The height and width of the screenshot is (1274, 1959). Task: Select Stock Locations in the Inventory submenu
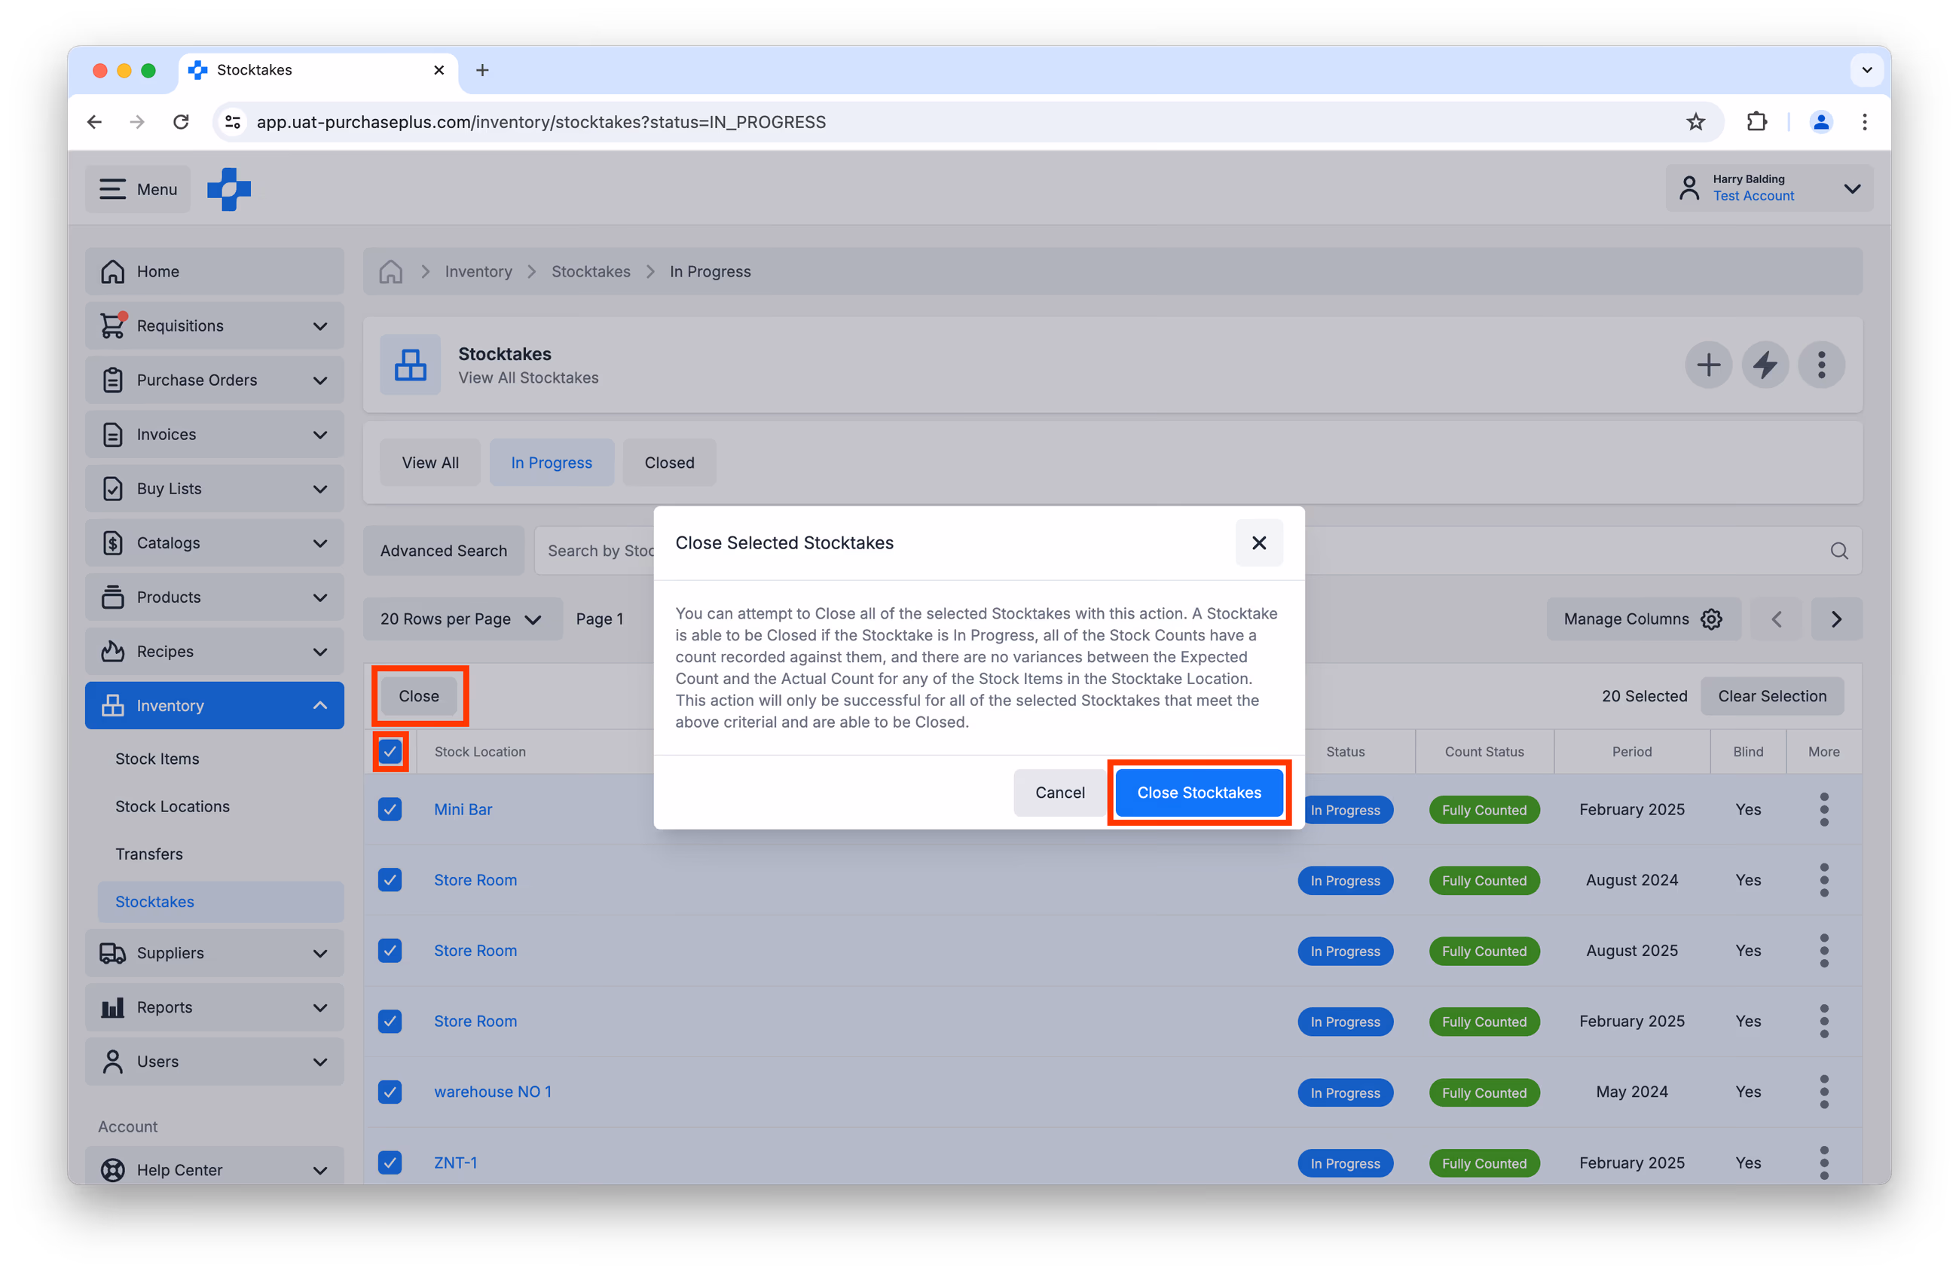coord(172,807)
